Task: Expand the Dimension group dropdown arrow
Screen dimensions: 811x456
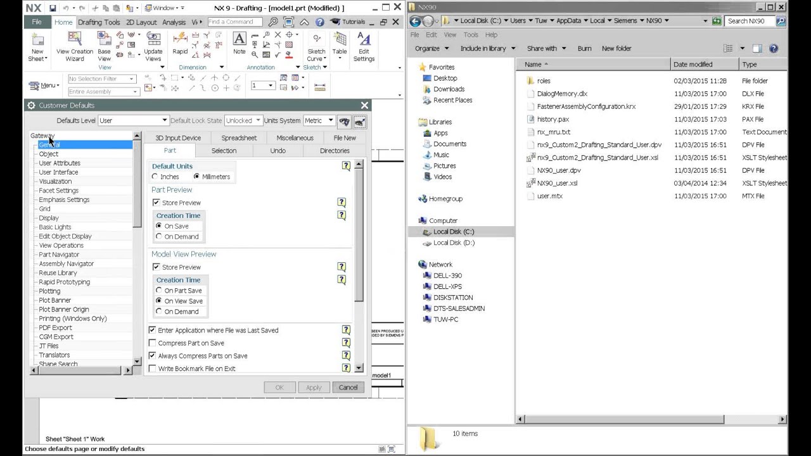Action: click(x=222, y=67)
